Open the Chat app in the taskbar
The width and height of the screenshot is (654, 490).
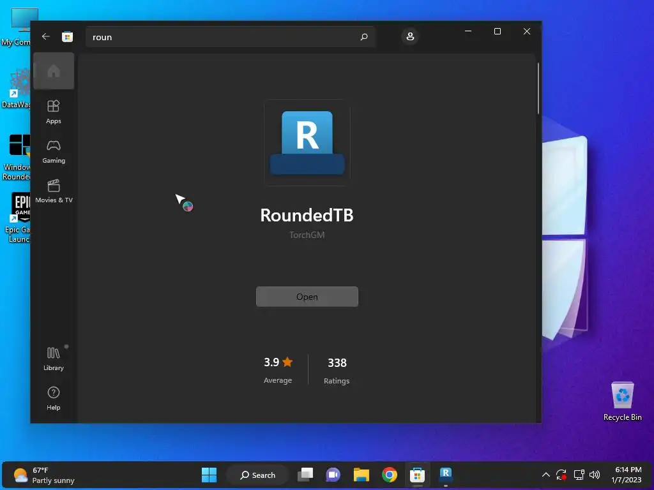333,475
